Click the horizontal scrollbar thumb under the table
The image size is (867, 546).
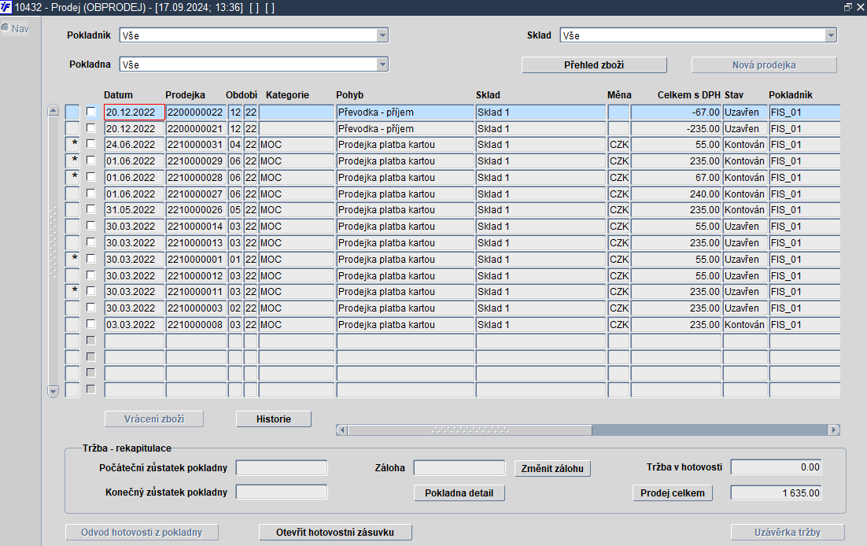[x=470, y=430]
